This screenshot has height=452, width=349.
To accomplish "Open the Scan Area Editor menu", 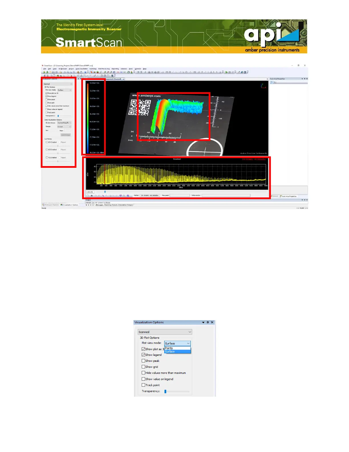I will (x=82, y=69).
